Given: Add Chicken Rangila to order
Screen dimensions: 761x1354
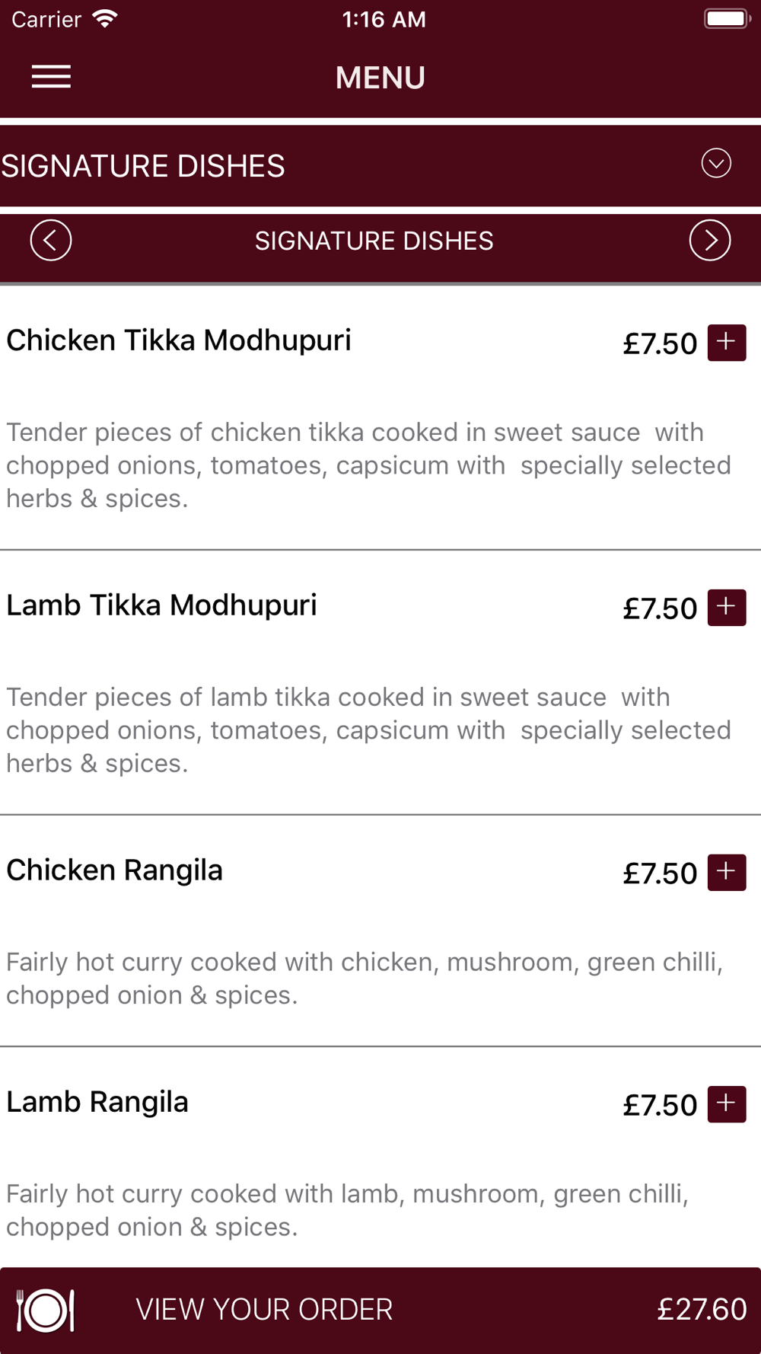Looking at the screenshot, I should [726, 872].
